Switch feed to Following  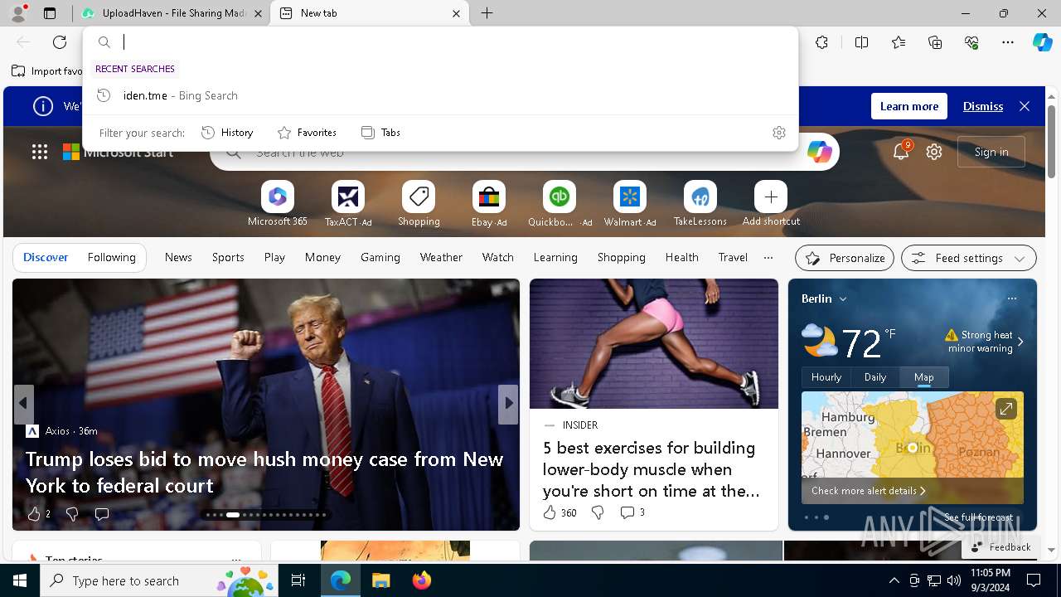pos(111,258)
